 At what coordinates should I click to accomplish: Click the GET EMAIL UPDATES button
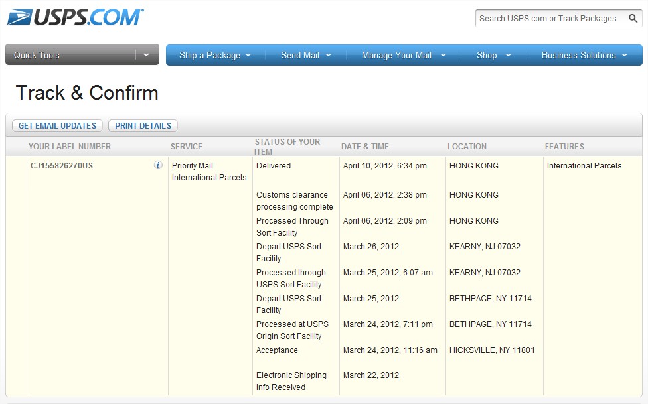[x=57, y=125]
